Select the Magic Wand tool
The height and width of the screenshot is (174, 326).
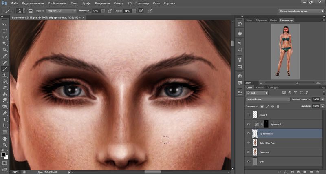click(4, 44)
